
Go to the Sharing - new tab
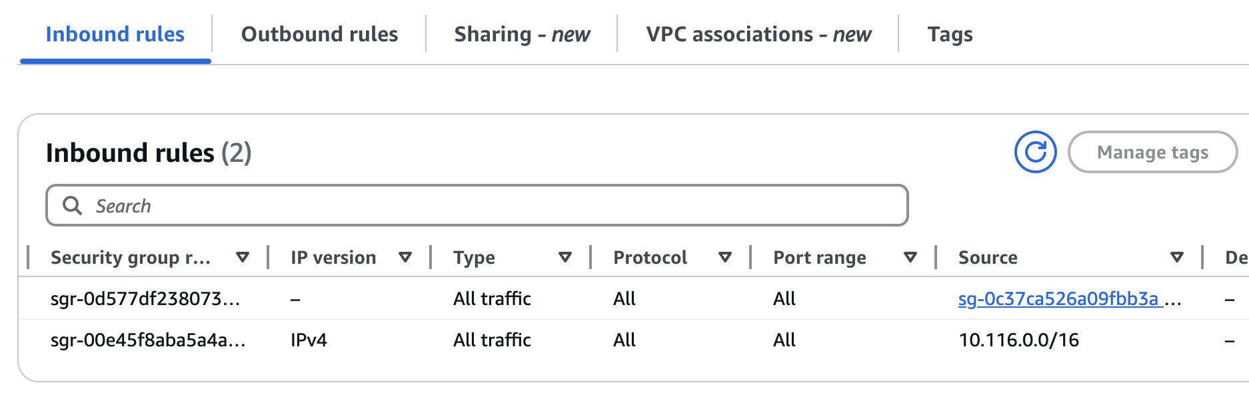523,34
